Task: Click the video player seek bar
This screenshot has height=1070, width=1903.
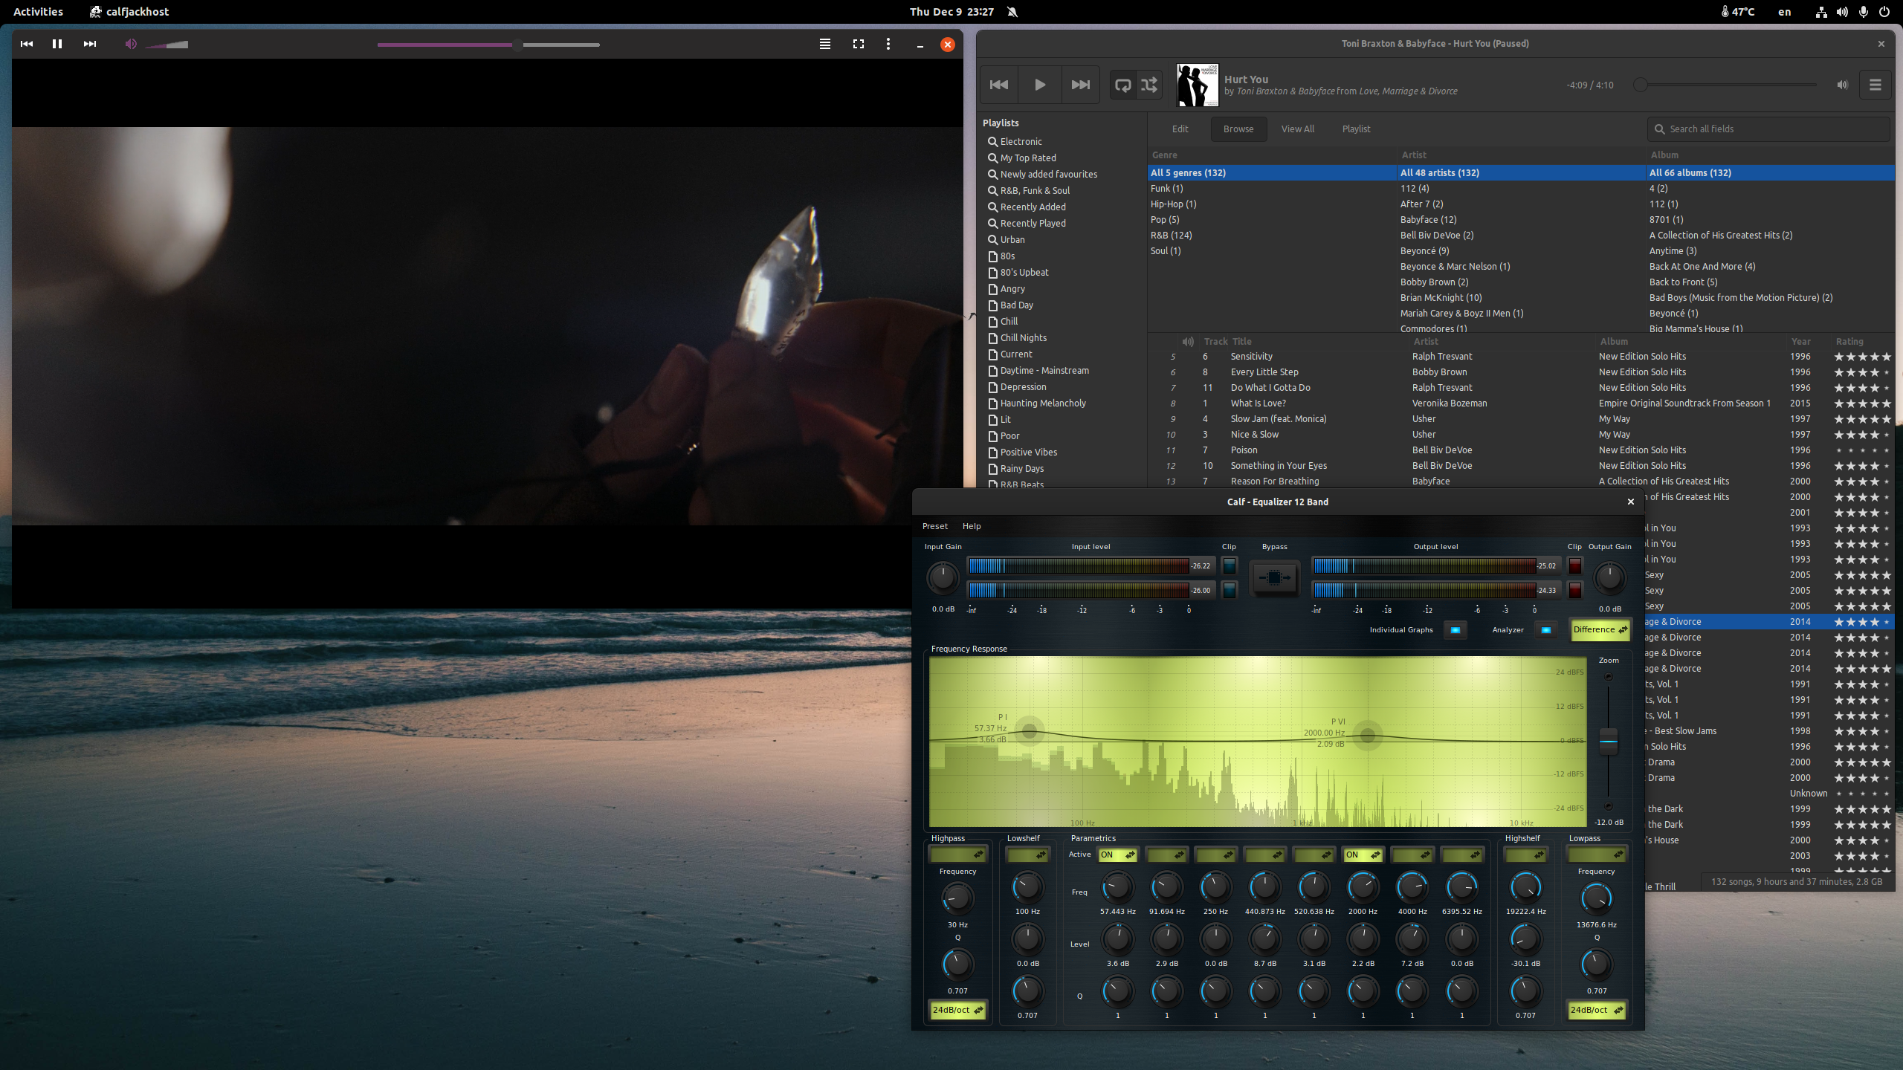Action: click(488, 45)
